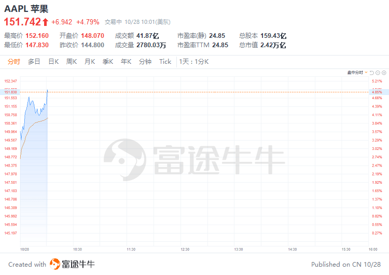Select the 分时 tab
This screenshot has width=389, height=275.
pos(13,62)
